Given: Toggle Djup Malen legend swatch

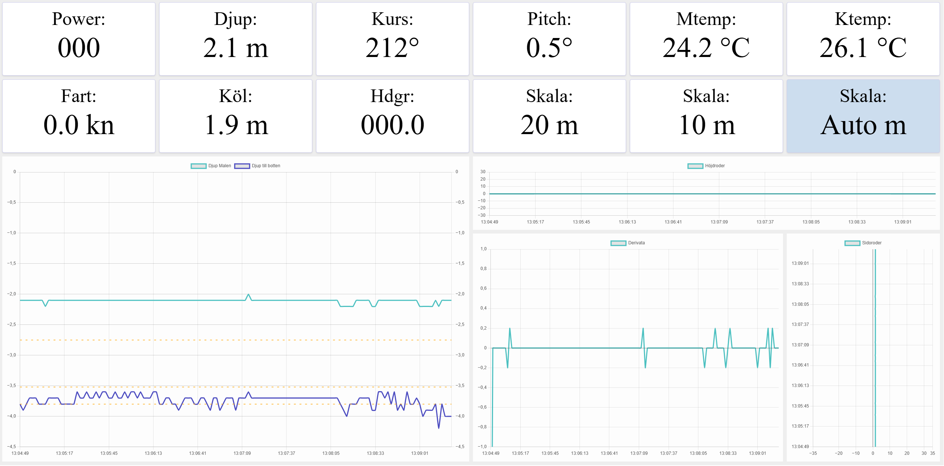Looking at the screenshot, I should point(199,166).
